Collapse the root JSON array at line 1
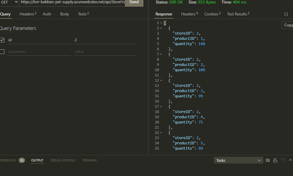Image resolution: width=293 pixels, height=176 pixels. (x=161, y=22)
